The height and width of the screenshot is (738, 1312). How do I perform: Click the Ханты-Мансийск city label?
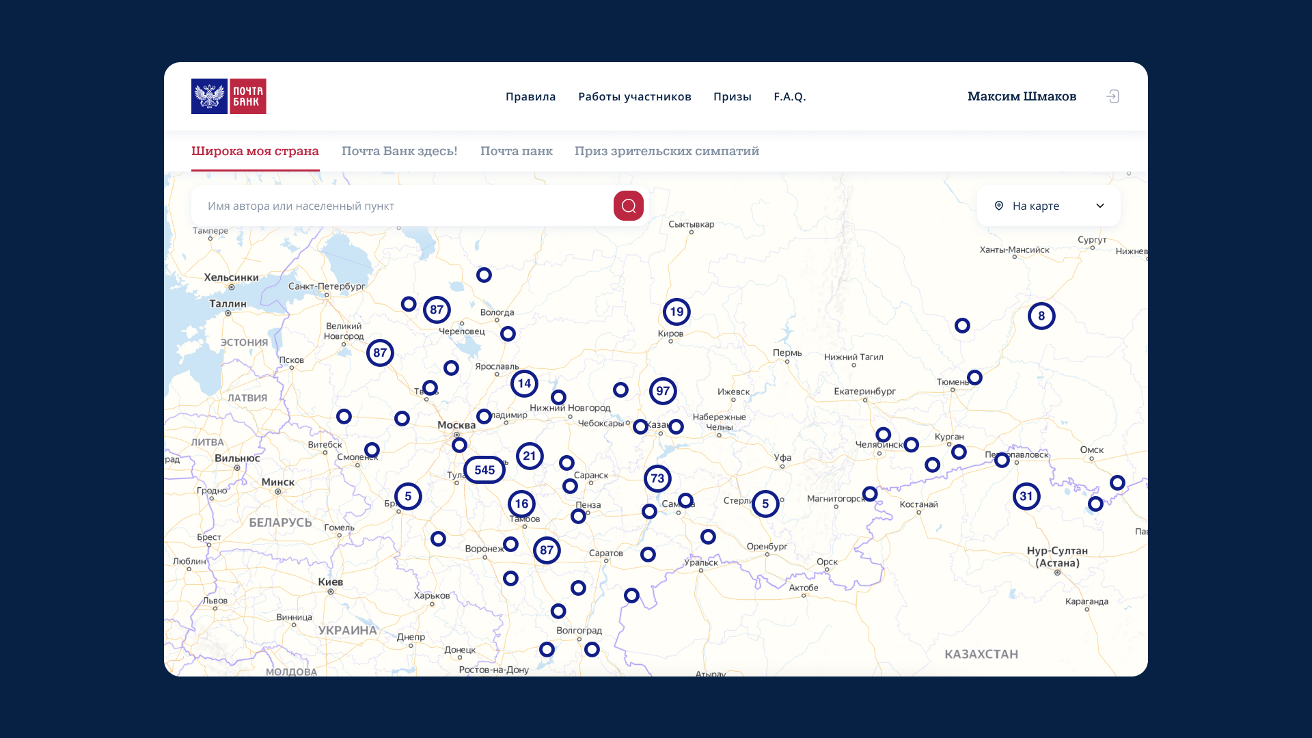[x=1015, y=250]
